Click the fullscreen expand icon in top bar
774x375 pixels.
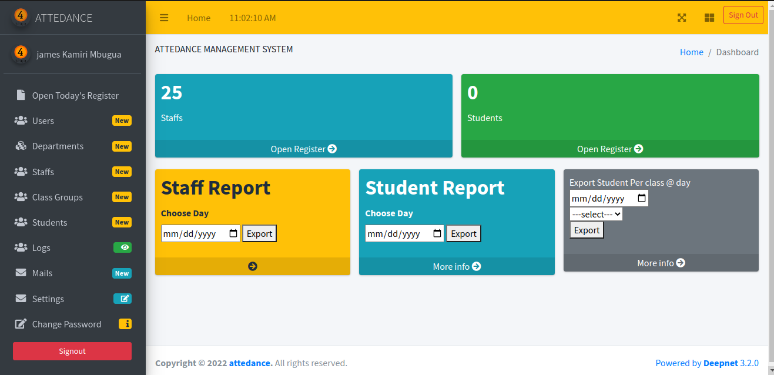click(682, 18)
